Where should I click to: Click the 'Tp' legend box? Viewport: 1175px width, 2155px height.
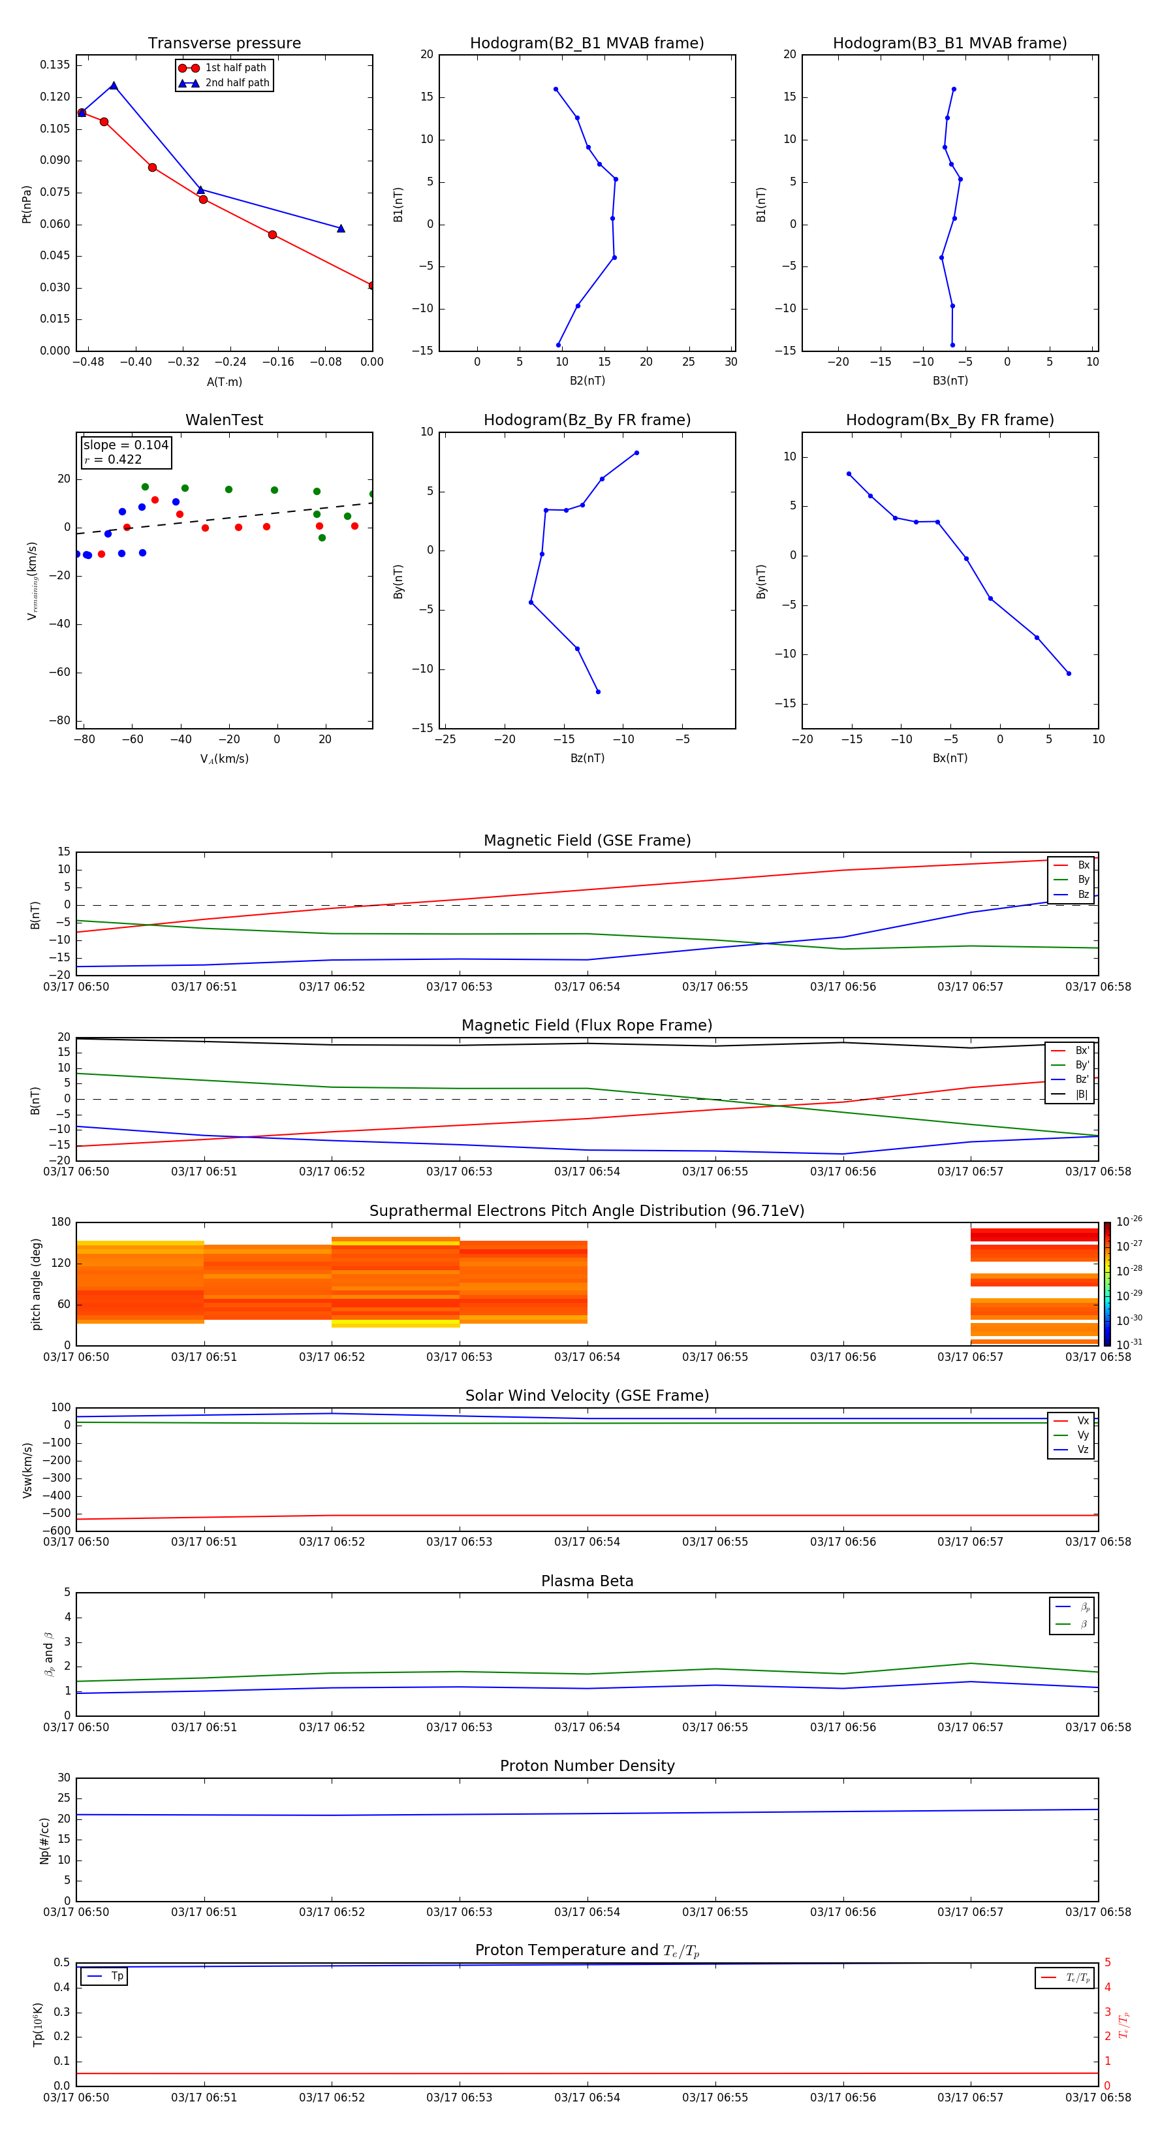coord(104,1976)
